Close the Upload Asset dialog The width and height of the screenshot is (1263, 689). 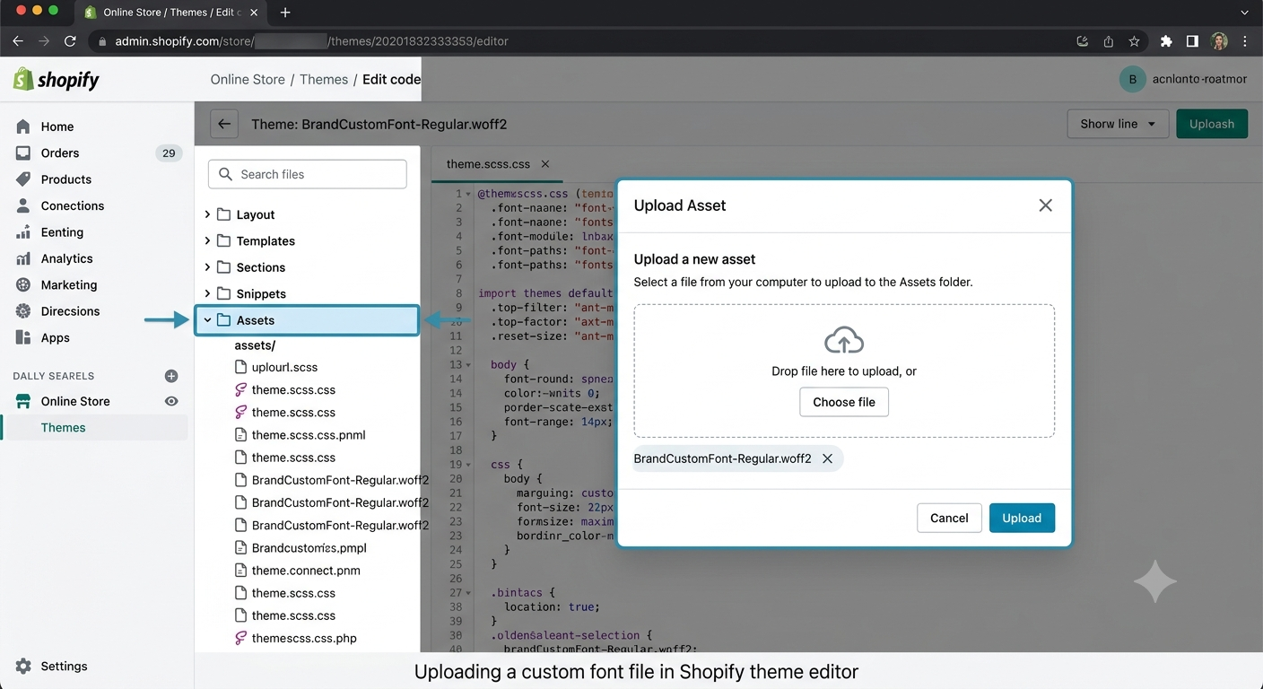coord(1045,205)
